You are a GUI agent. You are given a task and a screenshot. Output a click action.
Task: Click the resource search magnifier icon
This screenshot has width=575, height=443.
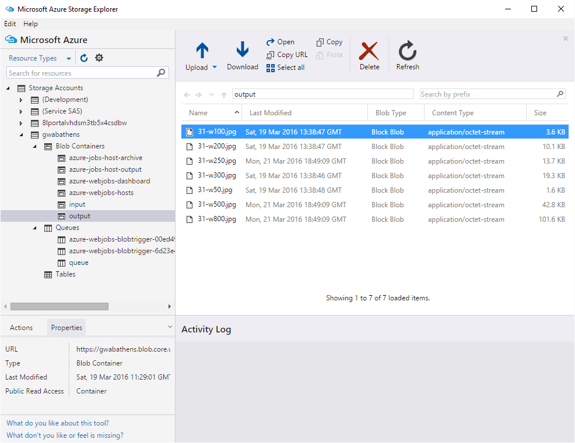click(x=161, y=73)
